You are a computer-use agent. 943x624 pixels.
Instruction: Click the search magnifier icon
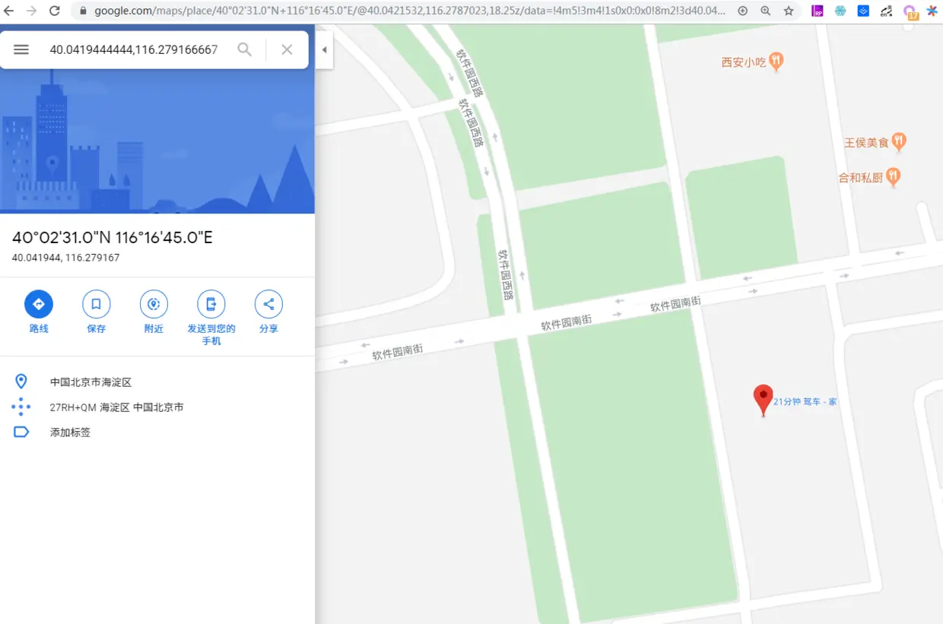(x=244, y=49)
